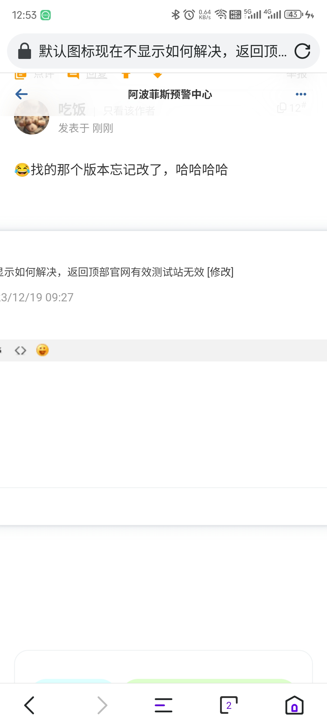This screenshot has height=727, width=327.
Task: Insert code with the angle-brackets icon
Action: pyautogui.click(x=21, y=350)
